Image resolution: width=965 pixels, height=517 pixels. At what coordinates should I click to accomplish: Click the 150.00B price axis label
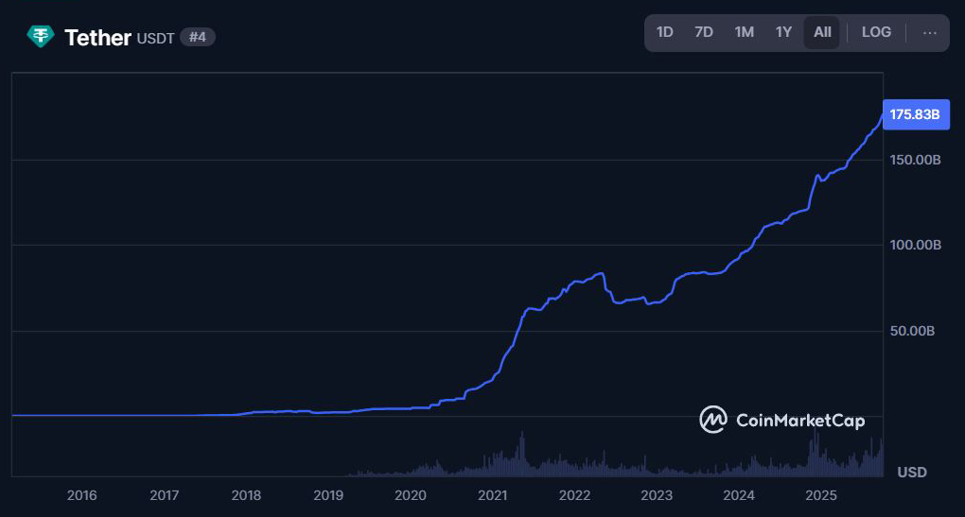917,160
